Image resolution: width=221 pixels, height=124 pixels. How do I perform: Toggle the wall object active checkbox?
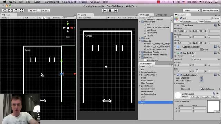pyautogui.click(x=181, y=18)
